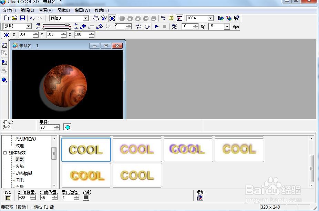Choose the purple glow COOL preset
Viewport: 319px width, 211px height.
click(137, 150)
